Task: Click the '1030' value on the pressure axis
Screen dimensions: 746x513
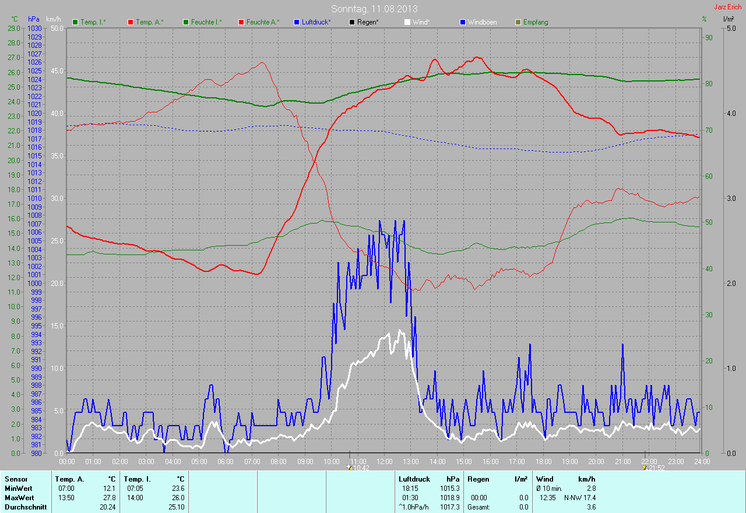Action: click(34, 28)
